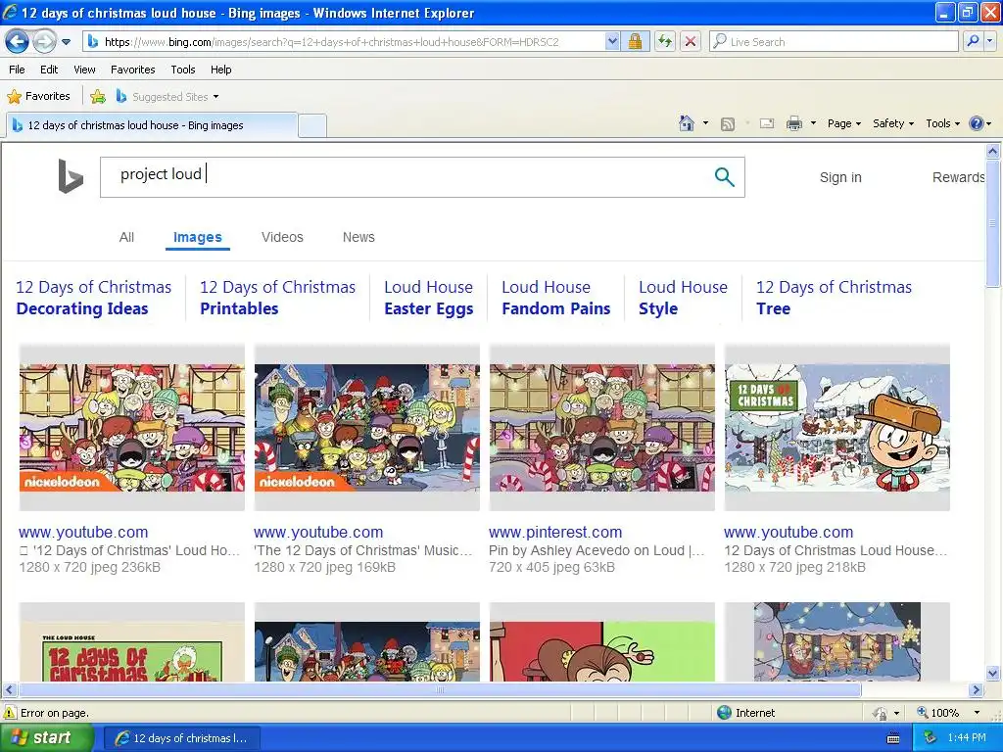This screenshot has height=752, width=1003.
Task: Open green 12 days of Christmas poster thumbnail
Action: click(132, 641)
